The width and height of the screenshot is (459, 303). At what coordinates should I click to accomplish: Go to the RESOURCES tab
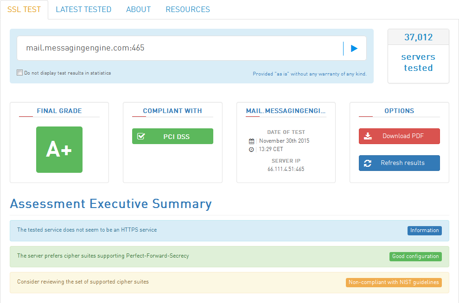click(x=188, y=9)
